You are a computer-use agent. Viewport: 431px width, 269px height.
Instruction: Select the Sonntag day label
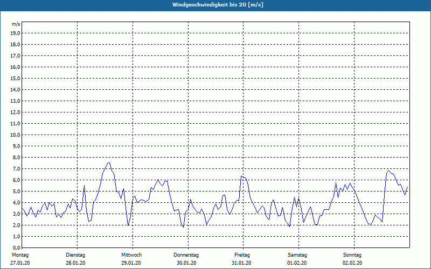pyautogui.click(x=352, y=255)
